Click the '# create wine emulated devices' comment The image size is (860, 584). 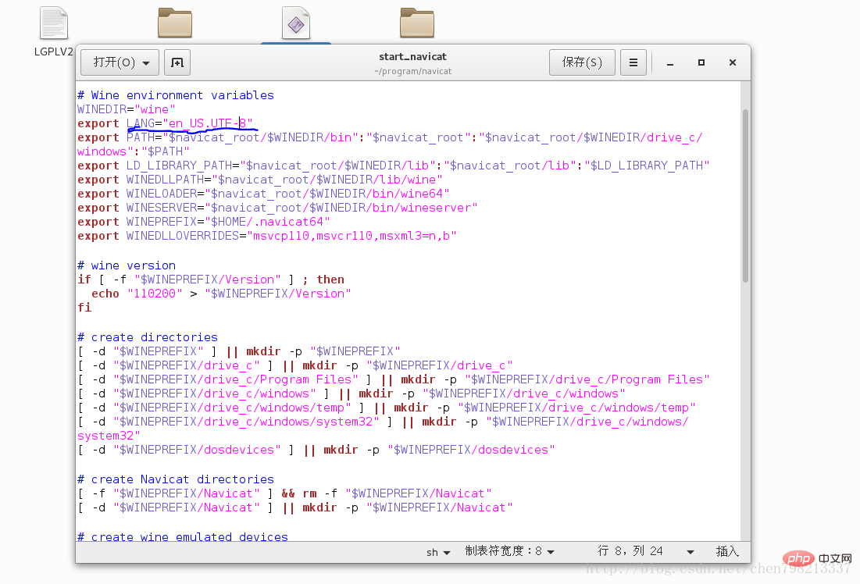point(183,536)
